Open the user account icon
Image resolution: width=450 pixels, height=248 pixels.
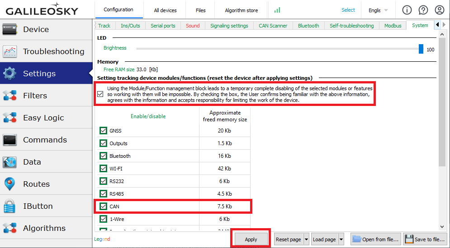click(x=440, y=10)
